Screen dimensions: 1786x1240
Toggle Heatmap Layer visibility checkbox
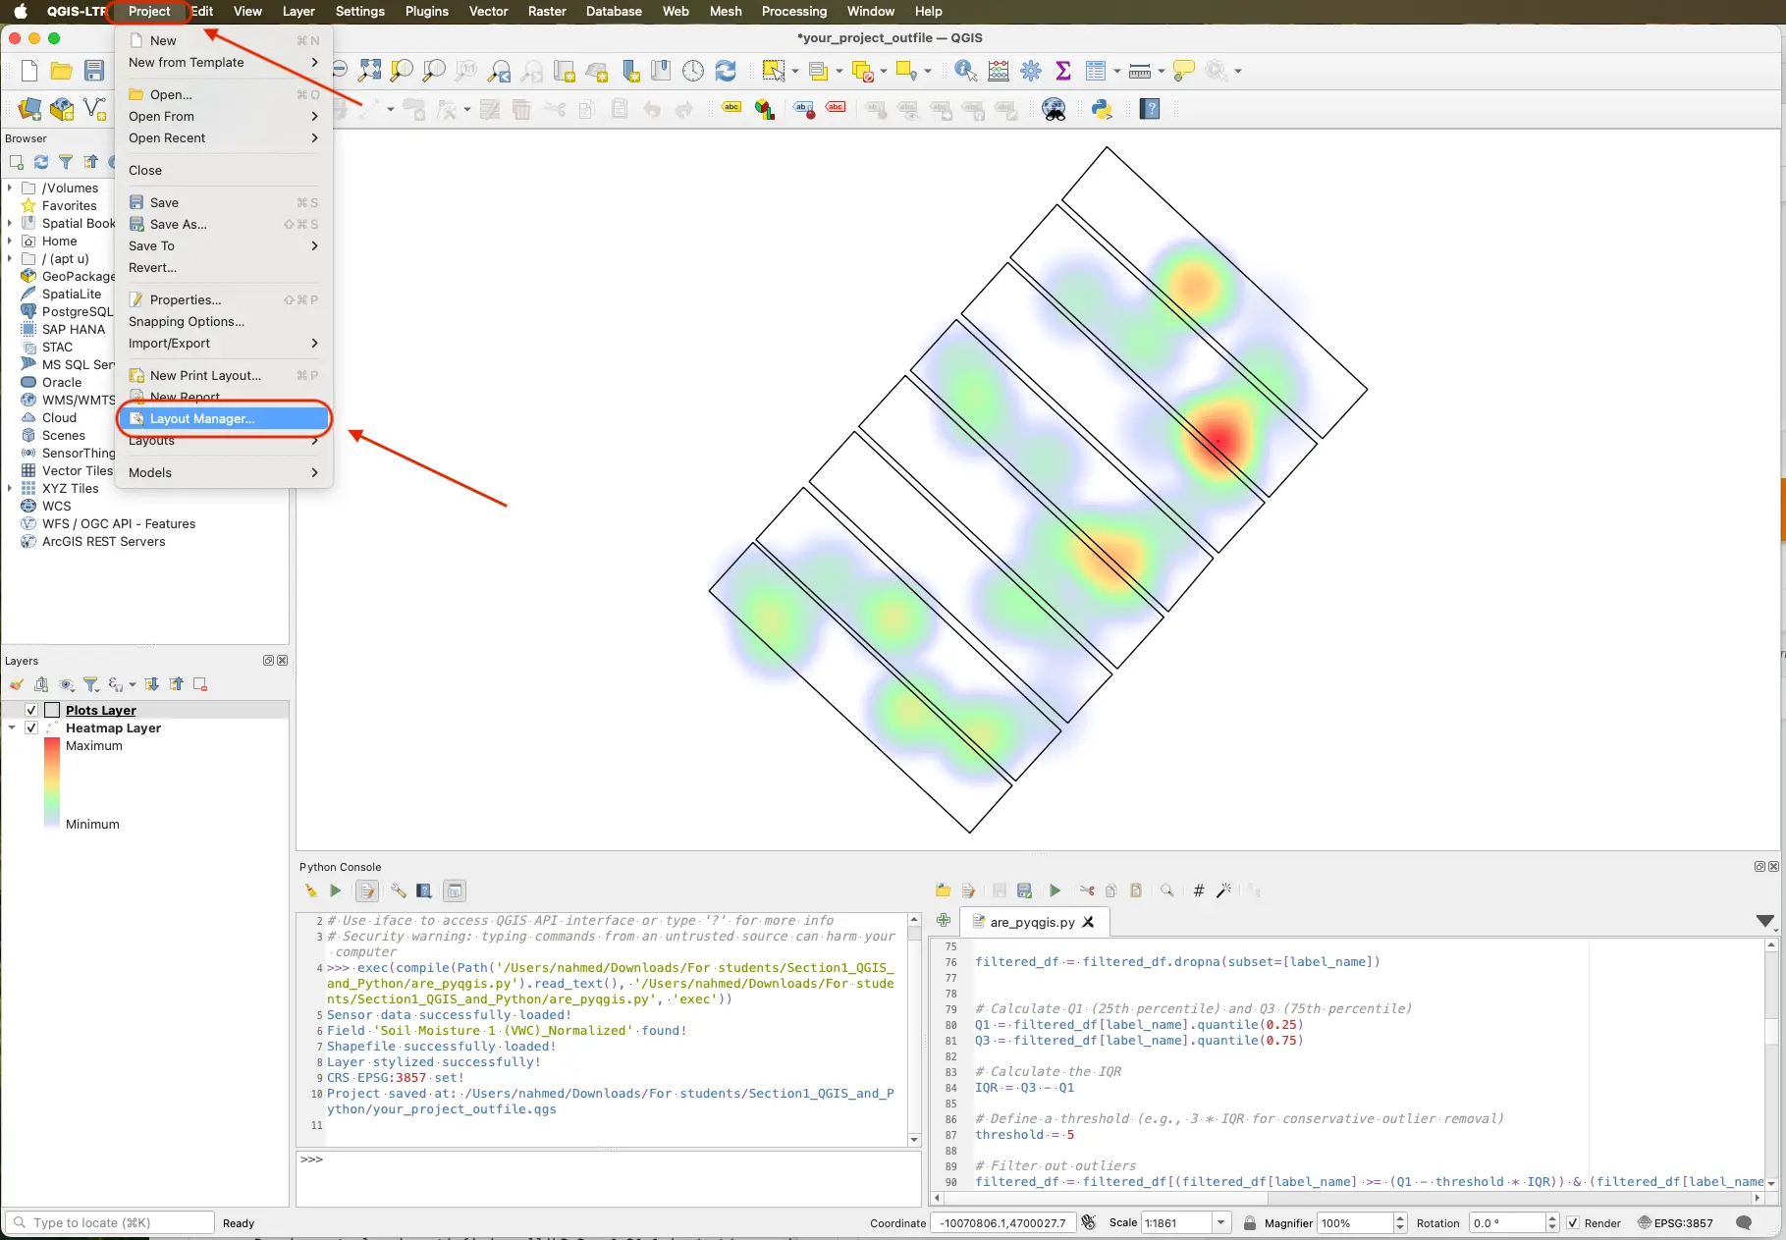pyautogui.click(x=31, y=728)
